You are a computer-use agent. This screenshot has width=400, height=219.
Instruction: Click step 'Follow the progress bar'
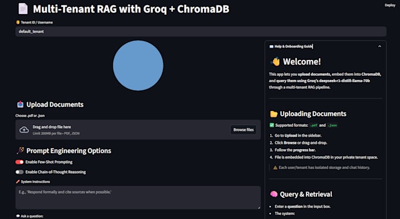[295, 150]
